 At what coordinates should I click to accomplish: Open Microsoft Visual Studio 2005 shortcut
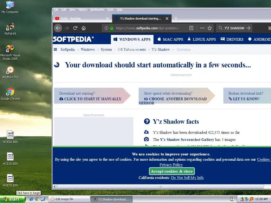10,53
